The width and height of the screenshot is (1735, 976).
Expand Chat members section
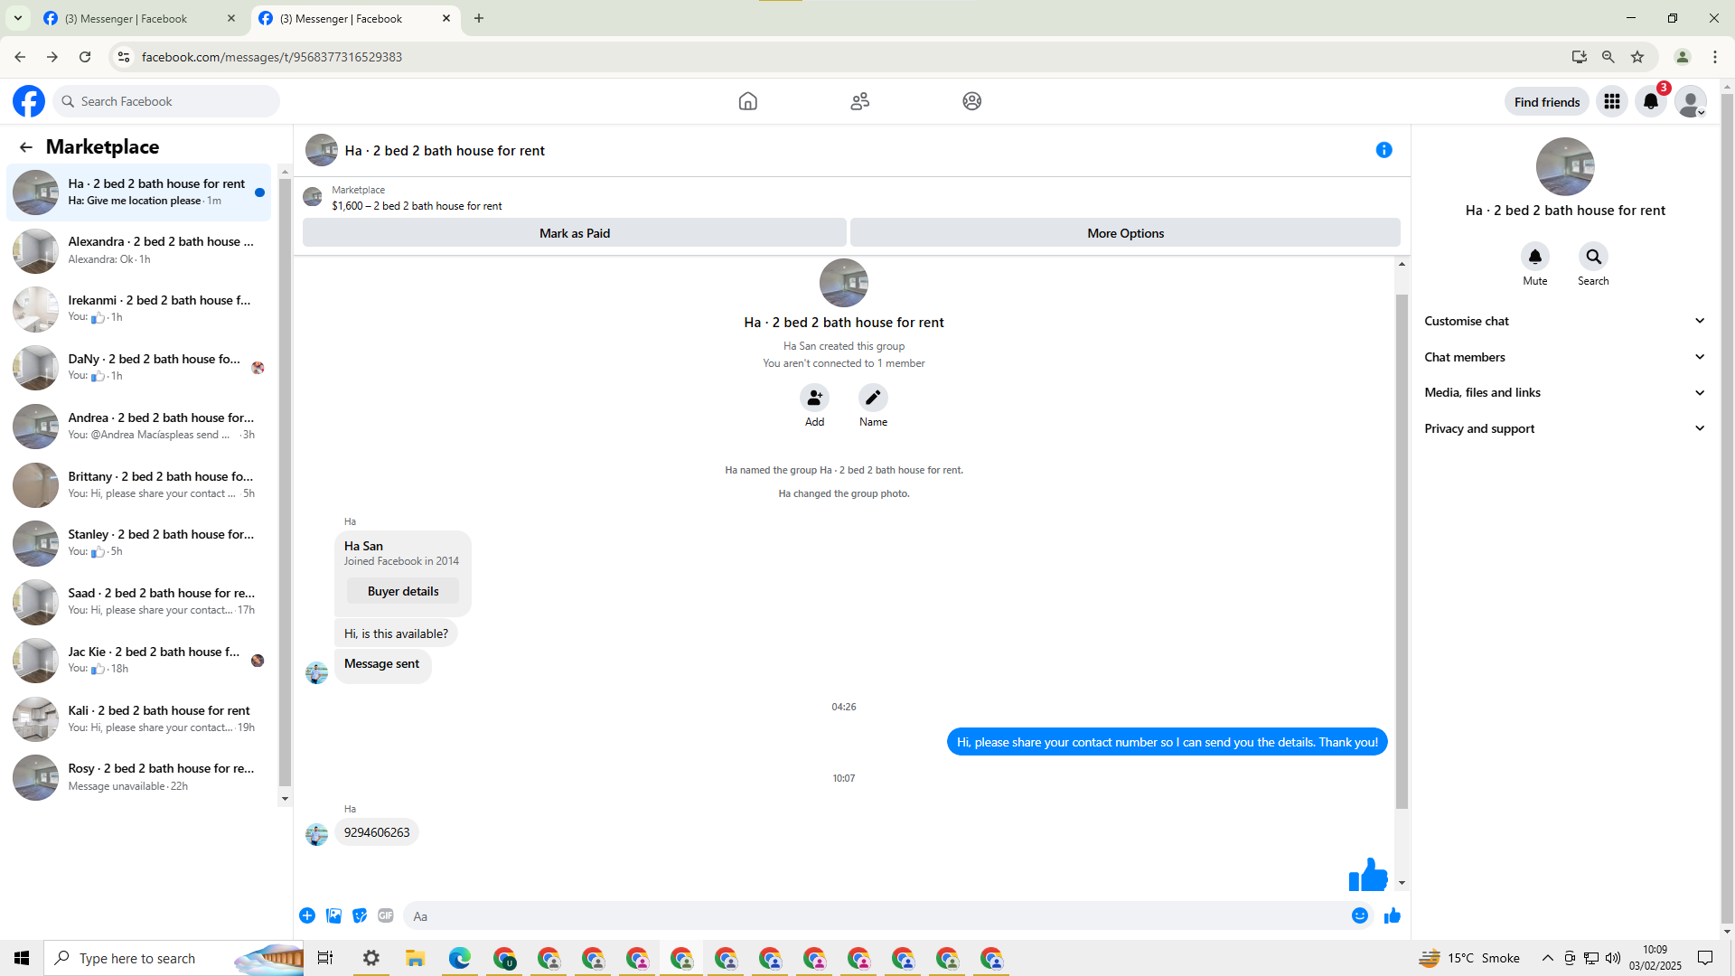click(1565, 357)
